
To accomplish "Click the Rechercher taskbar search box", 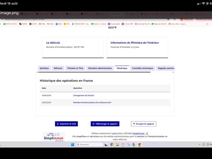I will click(89, 144).
